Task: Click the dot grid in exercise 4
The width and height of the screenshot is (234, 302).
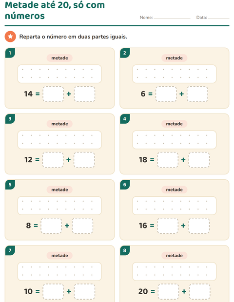Action: coord(174,140)
